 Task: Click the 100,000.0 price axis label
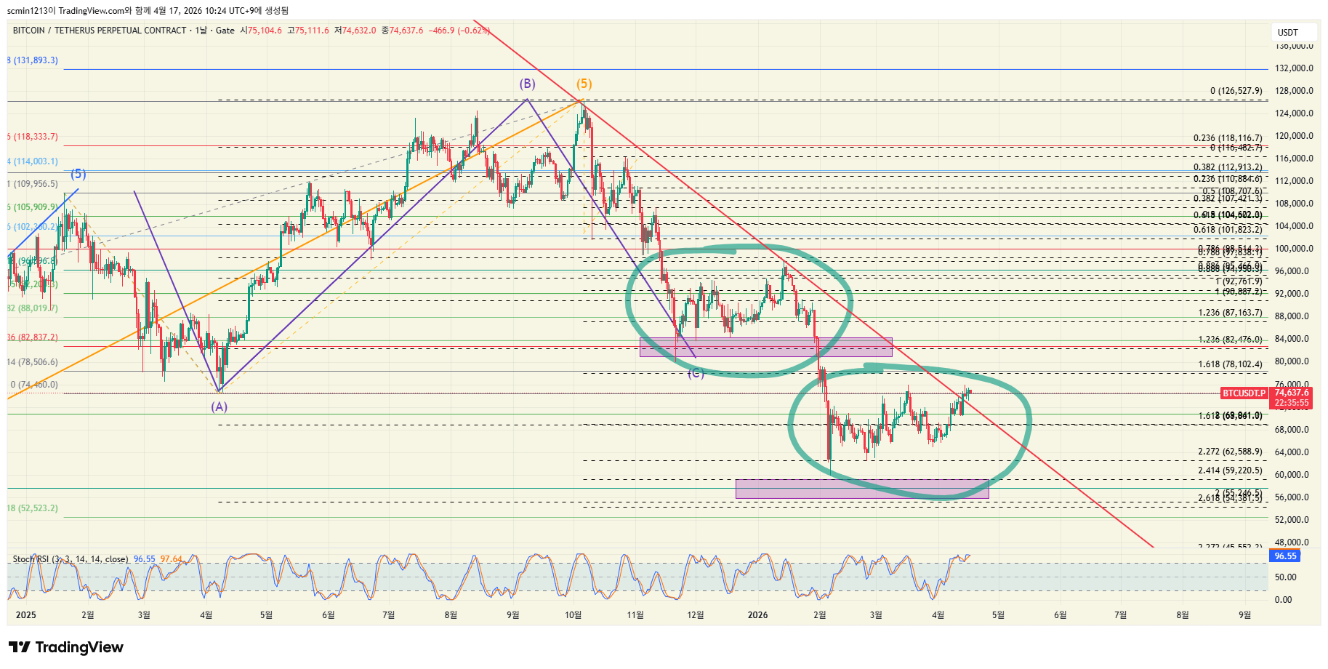(1293, 249)
